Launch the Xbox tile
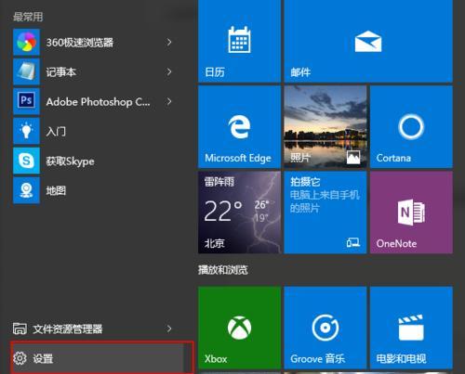465x374 pixels. (239, 328)
